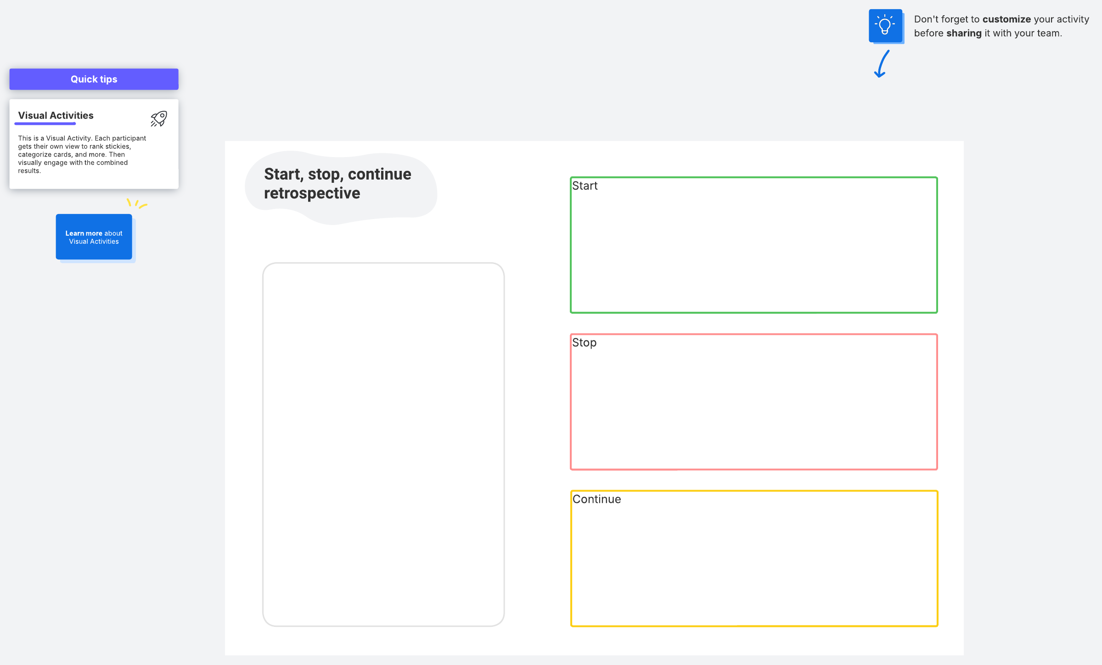Select the Start, stop, continue retrospective title
Viewport: 1102px width, 665px height.
click(337, 184)
